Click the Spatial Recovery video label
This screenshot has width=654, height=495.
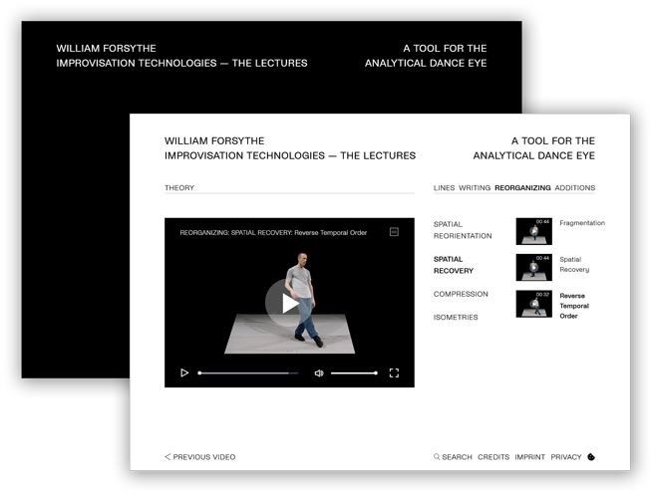point(574,265)
